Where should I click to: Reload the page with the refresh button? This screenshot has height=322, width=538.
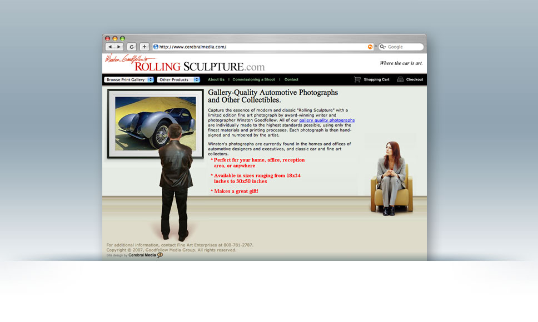pos(132,47)
